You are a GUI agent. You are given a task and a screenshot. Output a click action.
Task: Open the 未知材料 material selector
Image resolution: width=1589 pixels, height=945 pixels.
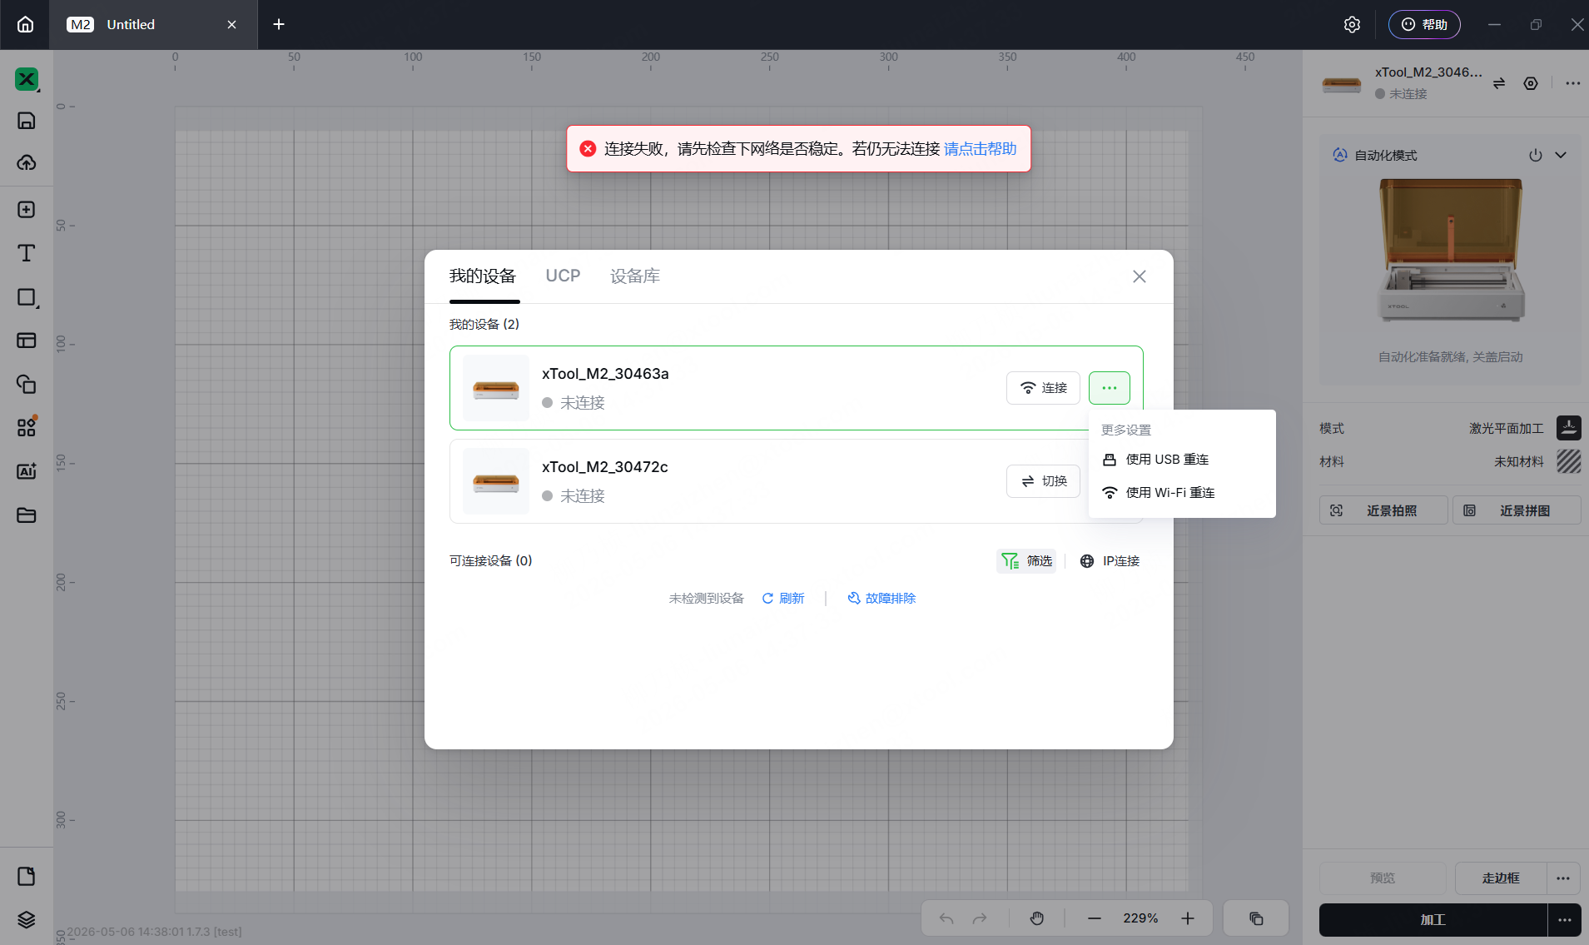(x=1537, y=461)
